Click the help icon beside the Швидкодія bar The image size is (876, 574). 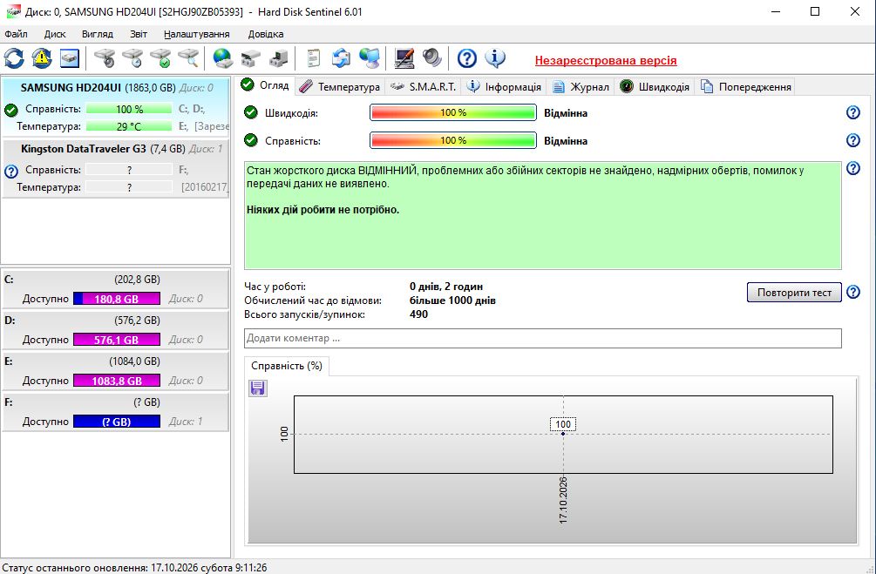[853, 112]
